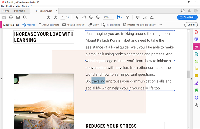The height and width of the screenshot is (129, 200).
Task: Open the ? help menu
Action: pos(31,6)
